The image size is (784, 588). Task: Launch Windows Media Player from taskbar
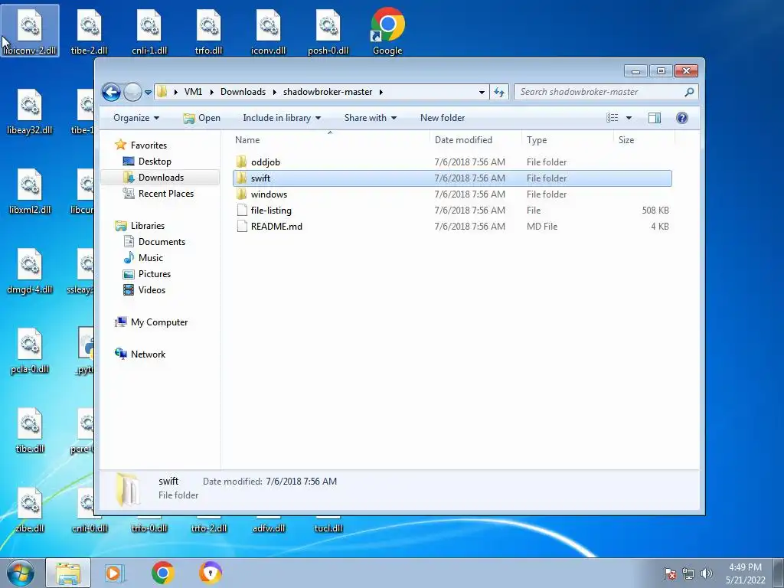coord(115,573)
